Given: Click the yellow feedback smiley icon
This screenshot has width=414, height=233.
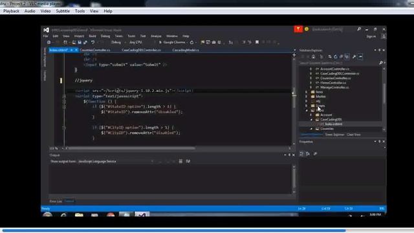Looking at the screenshot, I should point(307,29).
